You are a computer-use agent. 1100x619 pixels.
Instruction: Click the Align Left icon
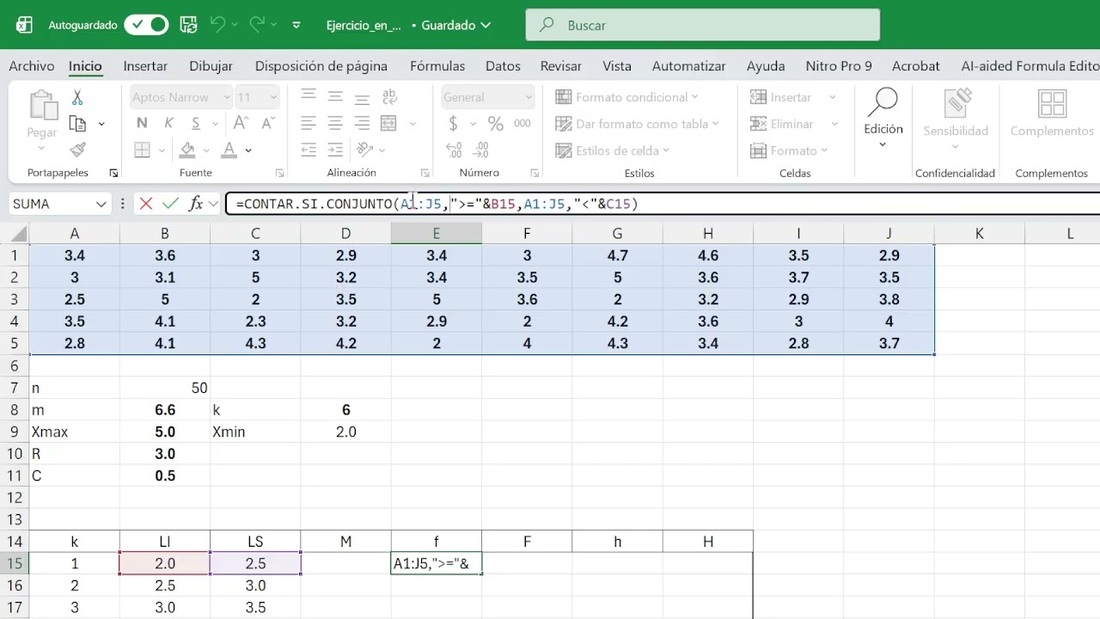tap(309, 124)
